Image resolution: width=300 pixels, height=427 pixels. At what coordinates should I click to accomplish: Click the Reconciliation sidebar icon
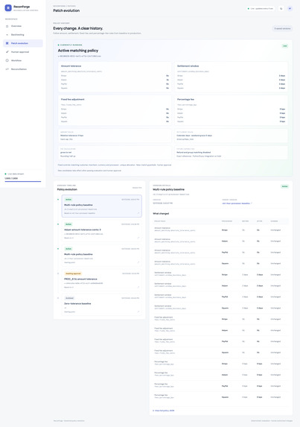(x=7, y=69)
